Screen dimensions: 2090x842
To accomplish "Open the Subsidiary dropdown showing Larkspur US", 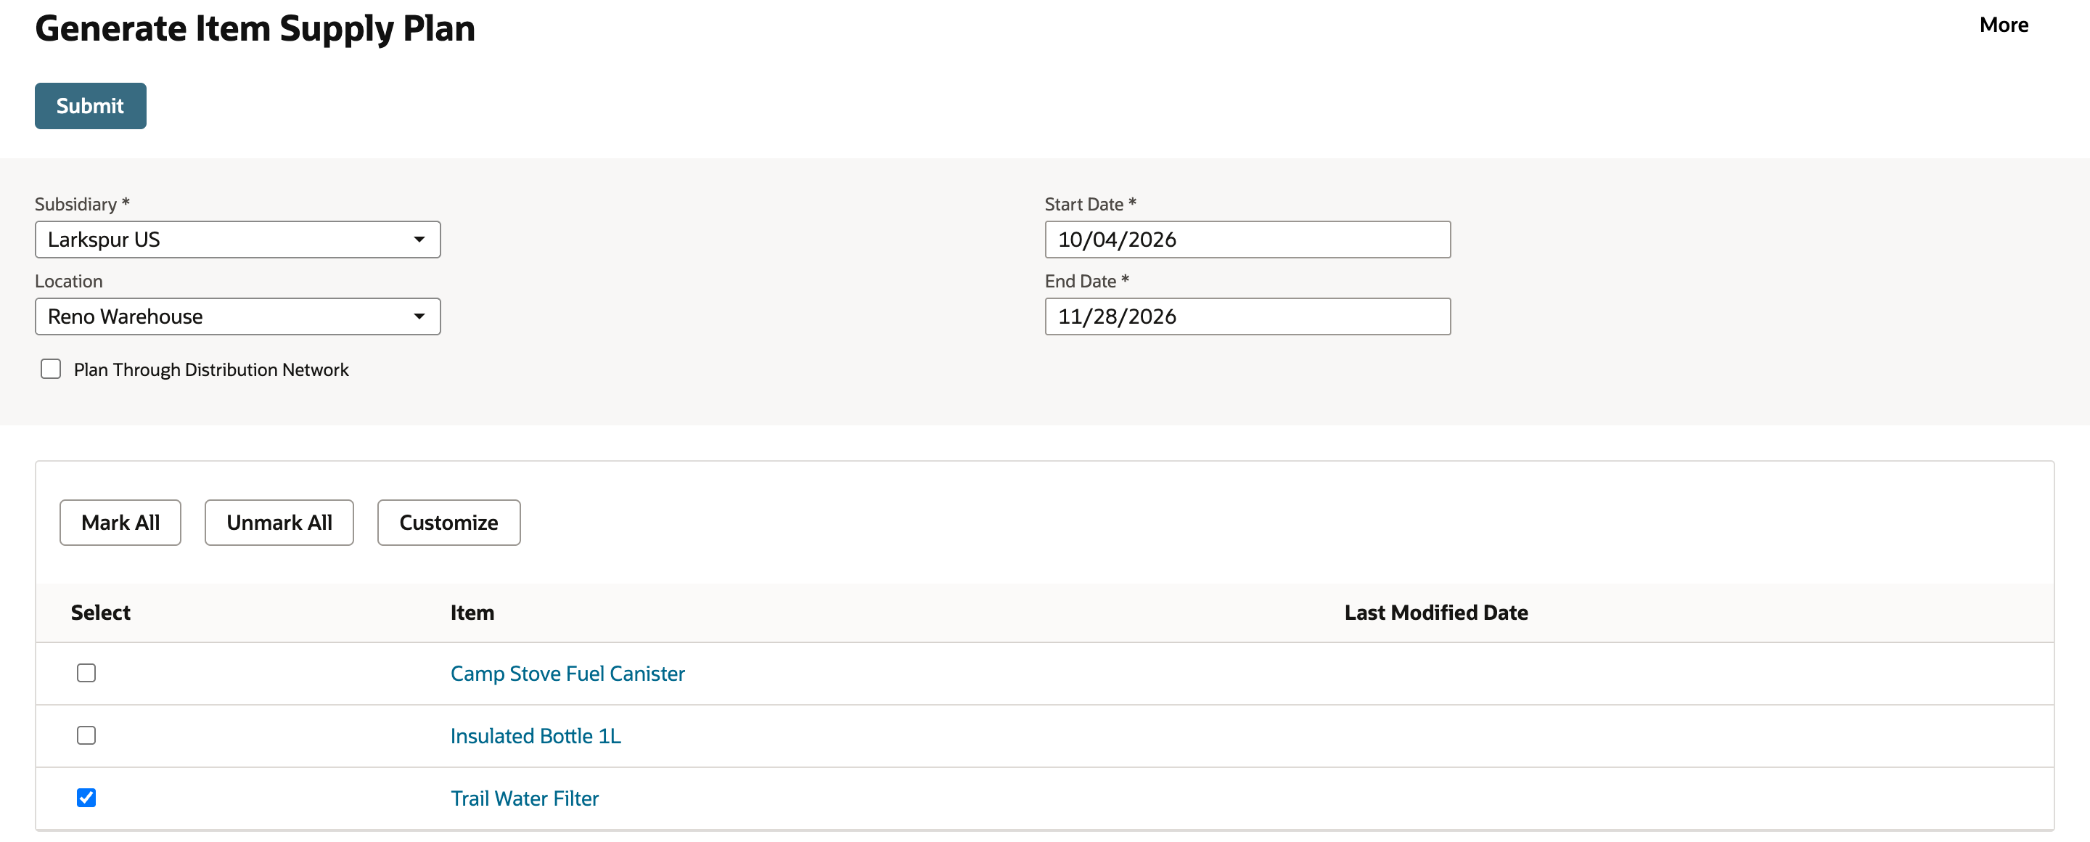I will pos(238,240).
